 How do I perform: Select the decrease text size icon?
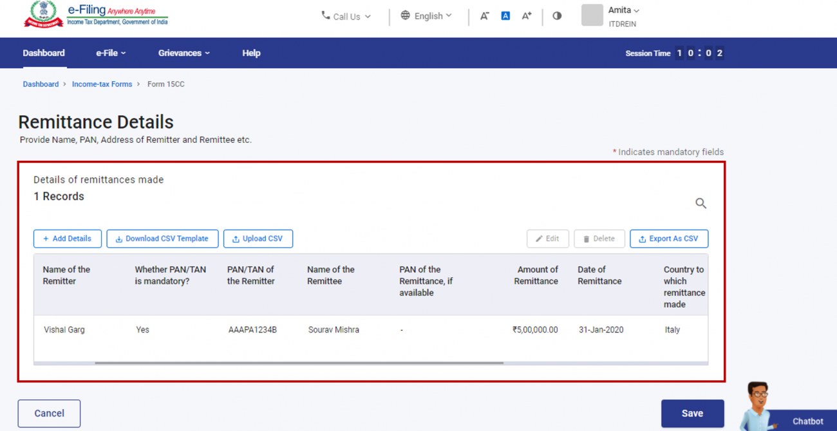tap(484, 15)
